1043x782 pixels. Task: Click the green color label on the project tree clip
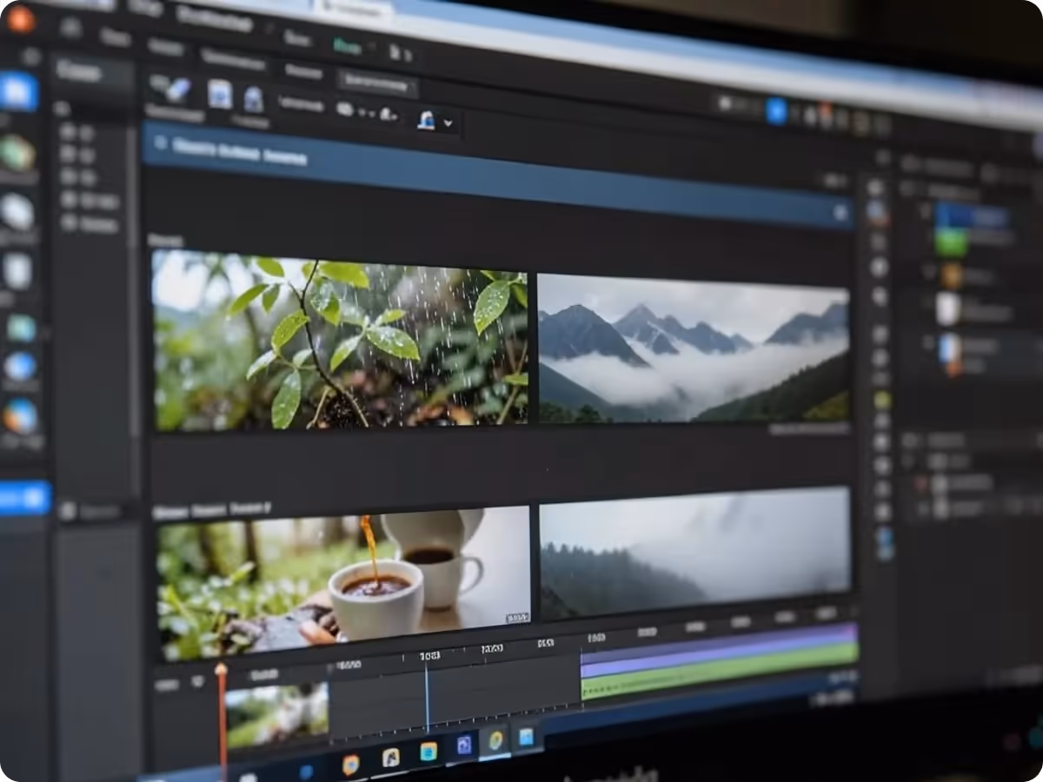[x=952, y=242]
